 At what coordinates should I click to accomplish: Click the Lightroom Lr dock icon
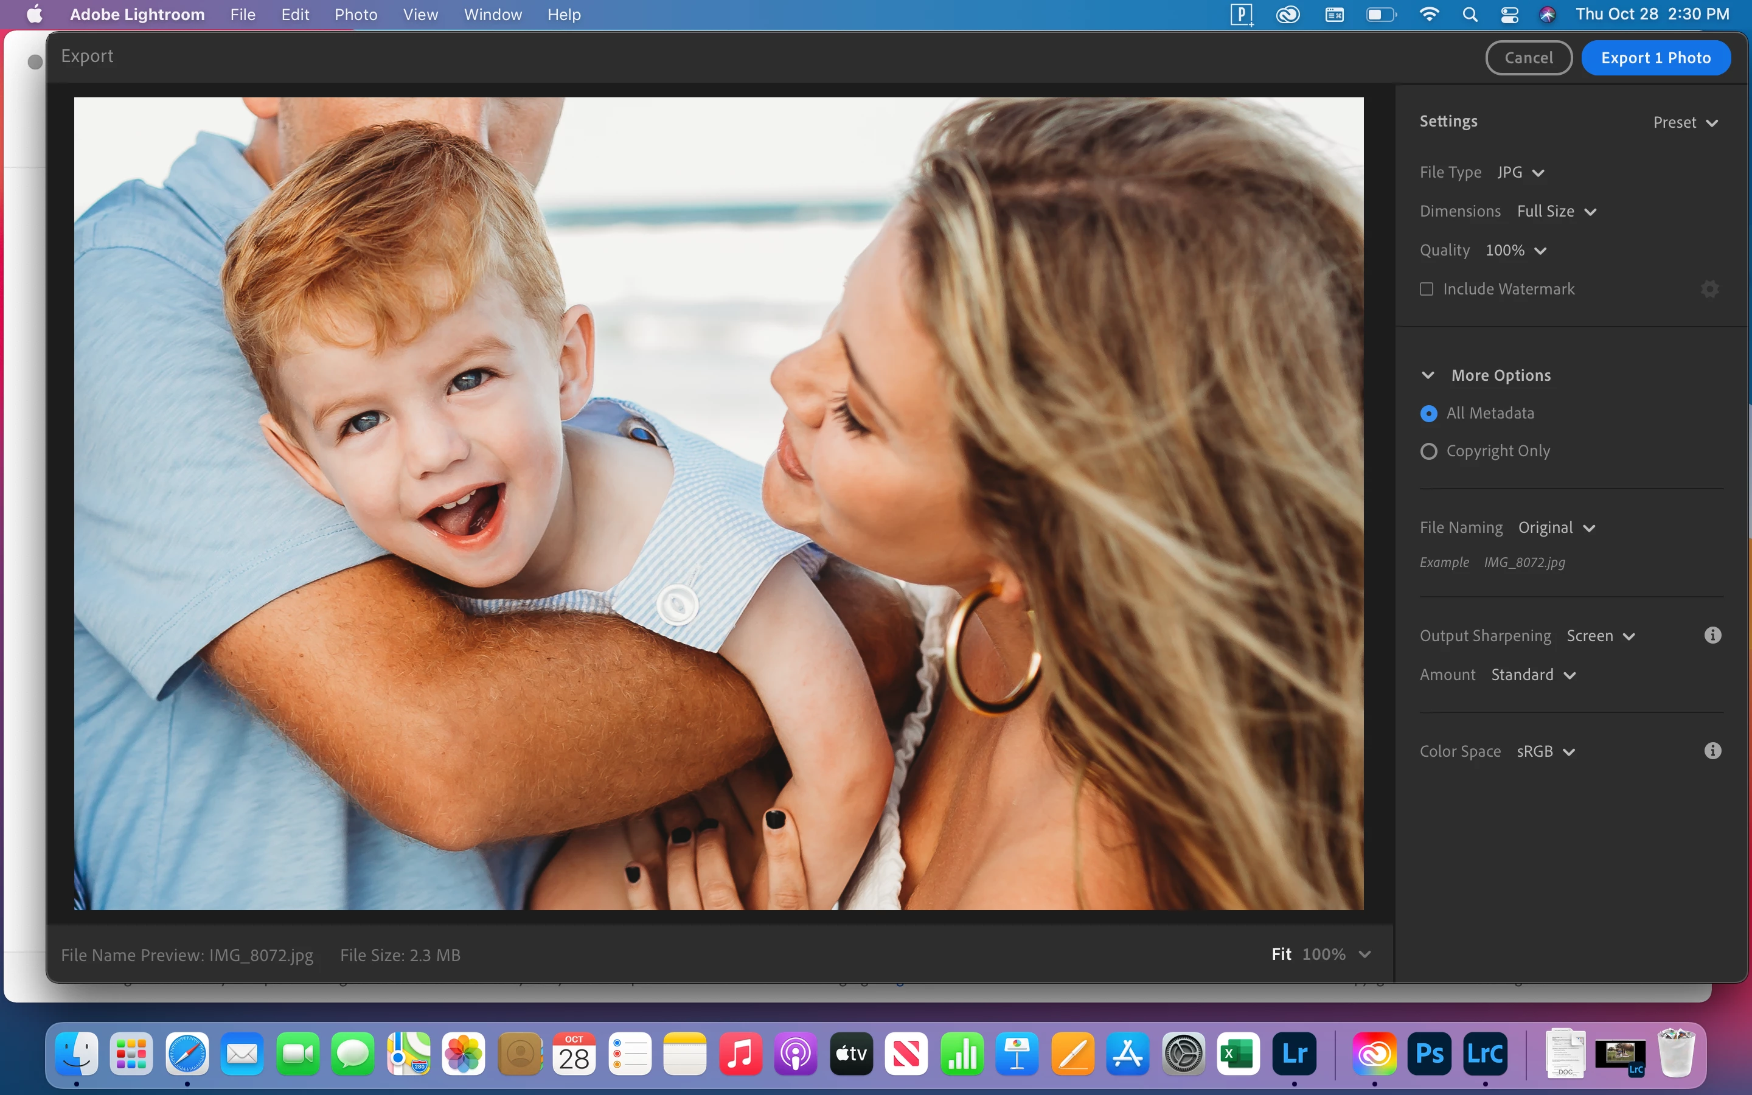pos(1295,1054)
